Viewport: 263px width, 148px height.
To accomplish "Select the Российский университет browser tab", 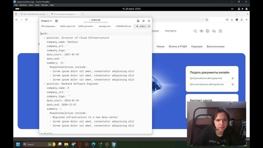I will [65, 14].
